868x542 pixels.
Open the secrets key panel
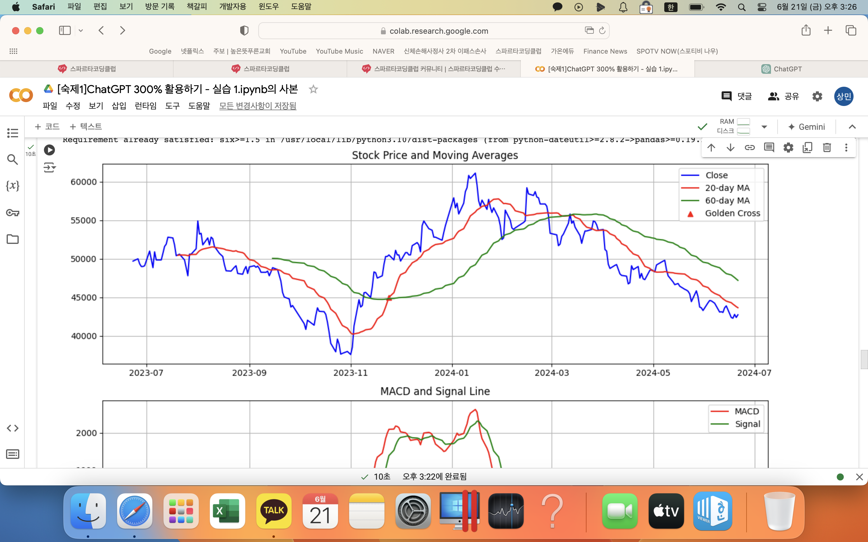(x=13, y=213)
